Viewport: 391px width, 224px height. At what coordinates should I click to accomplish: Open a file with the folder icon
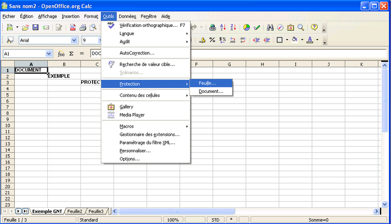tap(25, 27)
